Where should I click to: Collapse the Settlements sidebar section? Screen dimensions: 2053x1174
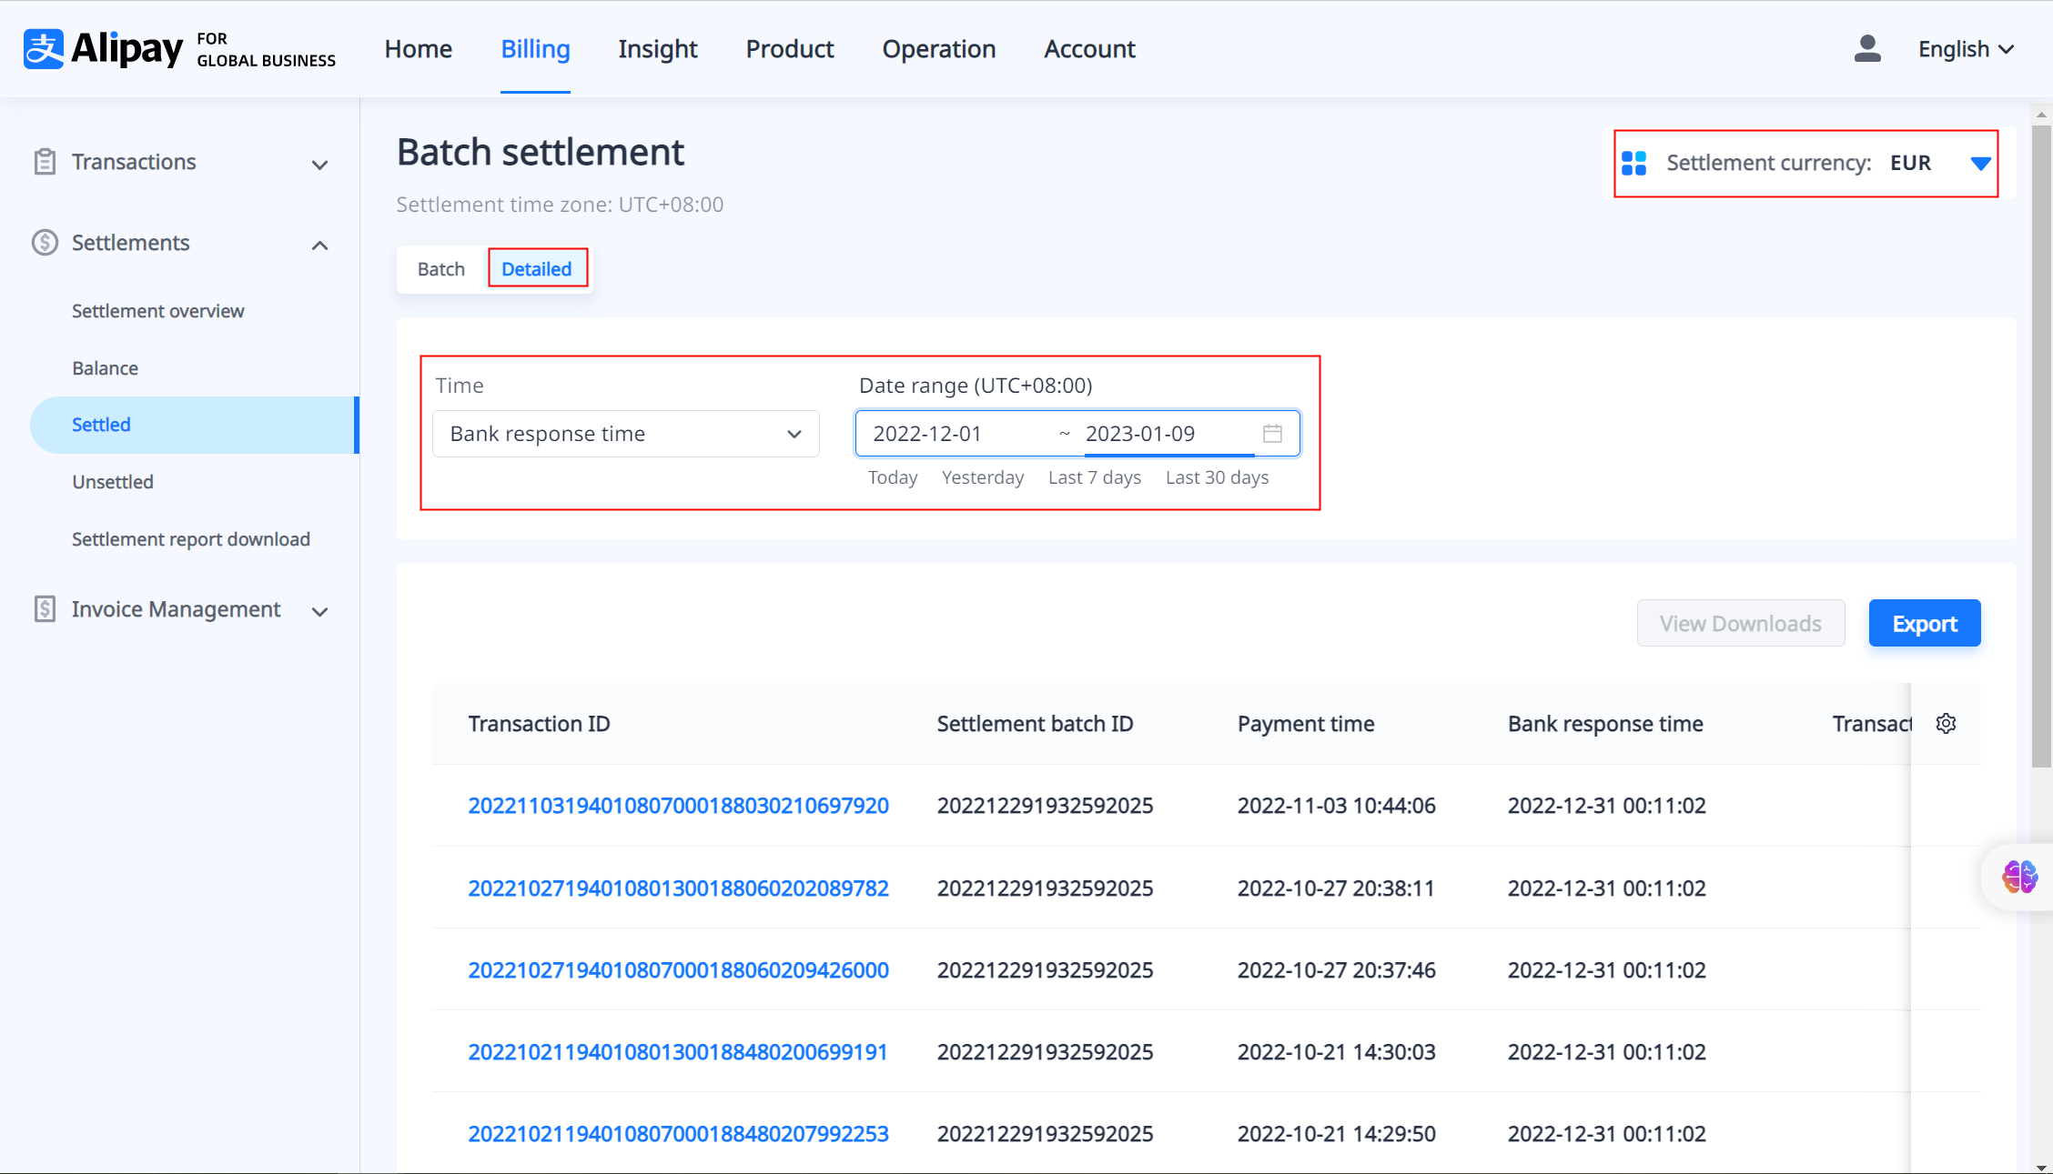point(319,245)
